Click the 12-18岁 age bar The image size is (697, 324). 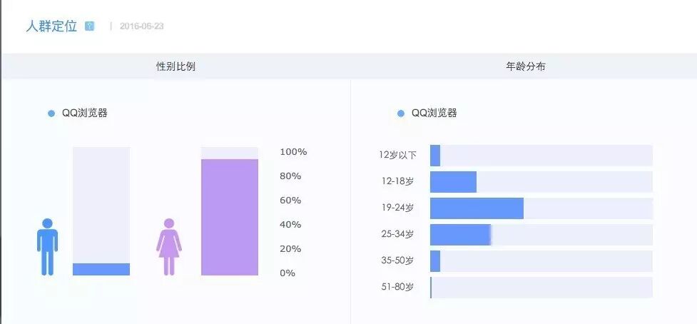[453, 182]
